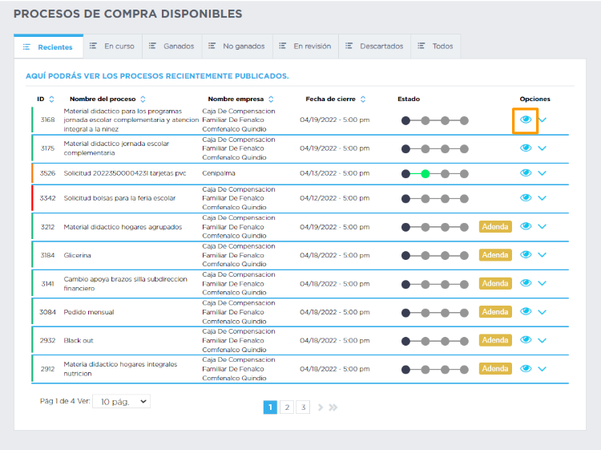Click 'Estado' column header
Screen dimensions: 601x450
pos(409,99)
